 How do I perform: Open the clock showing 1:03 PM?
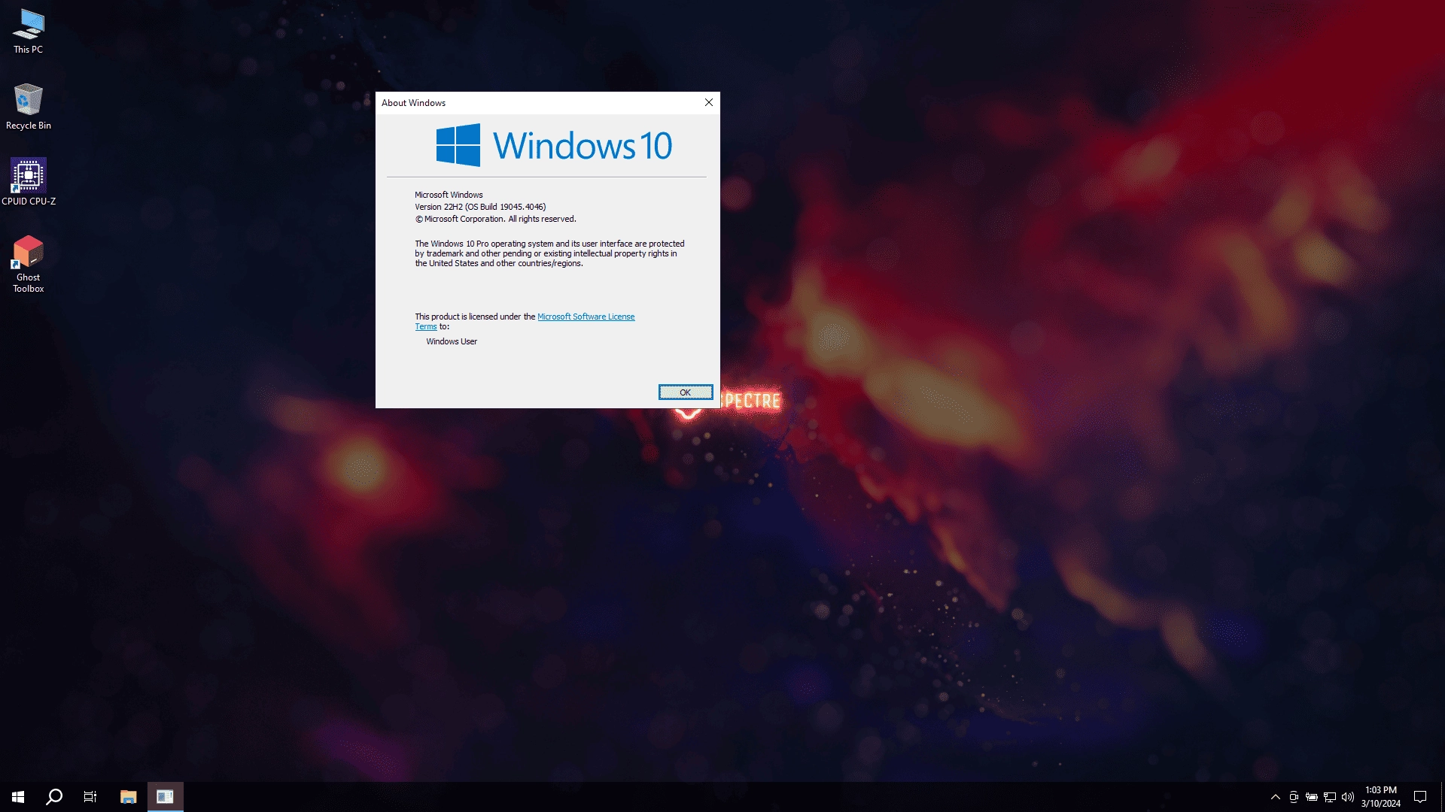[1381, 797]
